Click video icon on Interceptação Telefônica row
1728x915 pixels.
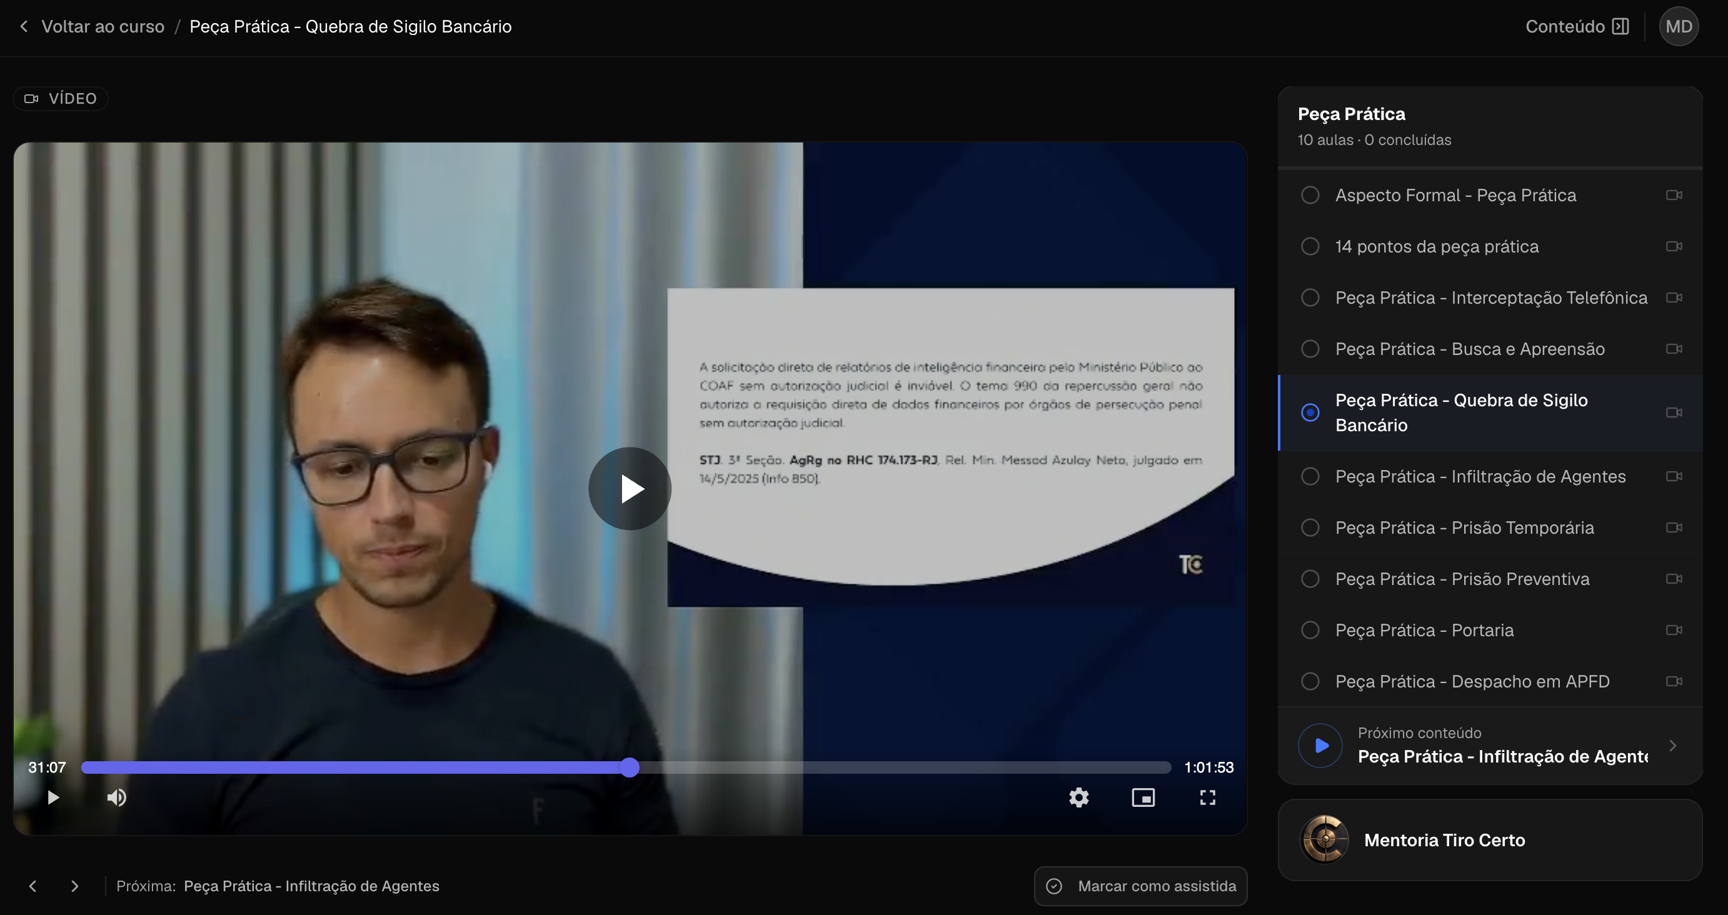point(1674,297)
